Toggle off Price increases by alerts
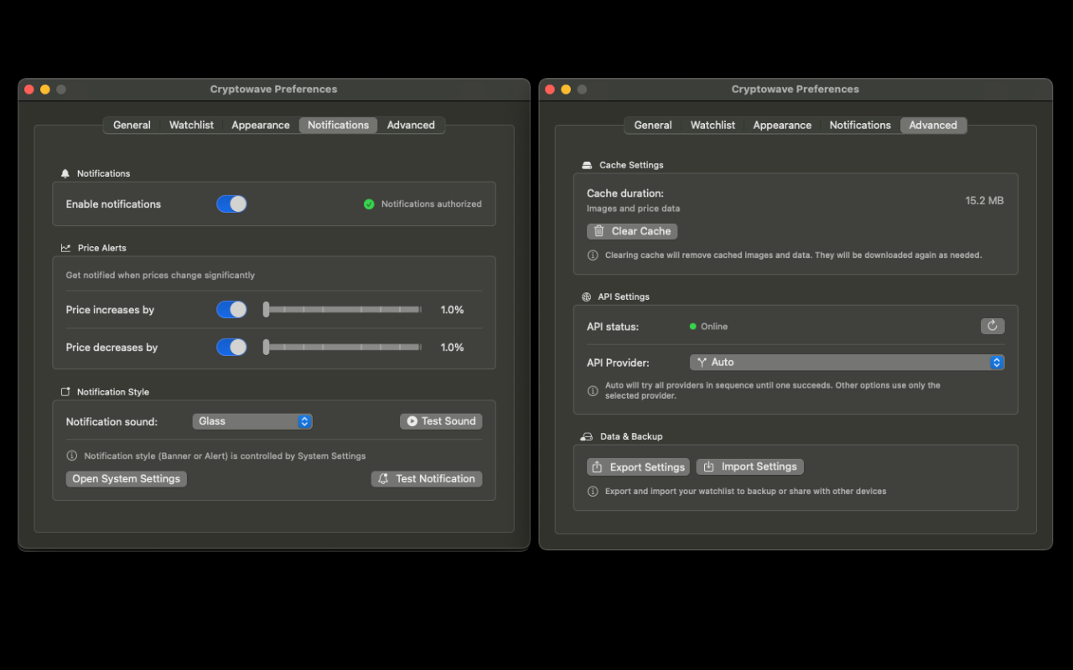 [x=231, y=309]
